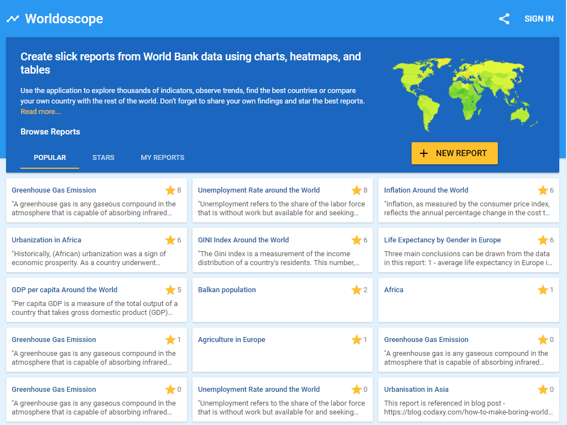Click the New Report button

455,153
